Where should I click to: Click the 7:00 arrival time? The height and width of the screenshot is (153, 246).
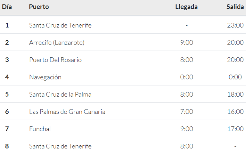pos(186,112)
